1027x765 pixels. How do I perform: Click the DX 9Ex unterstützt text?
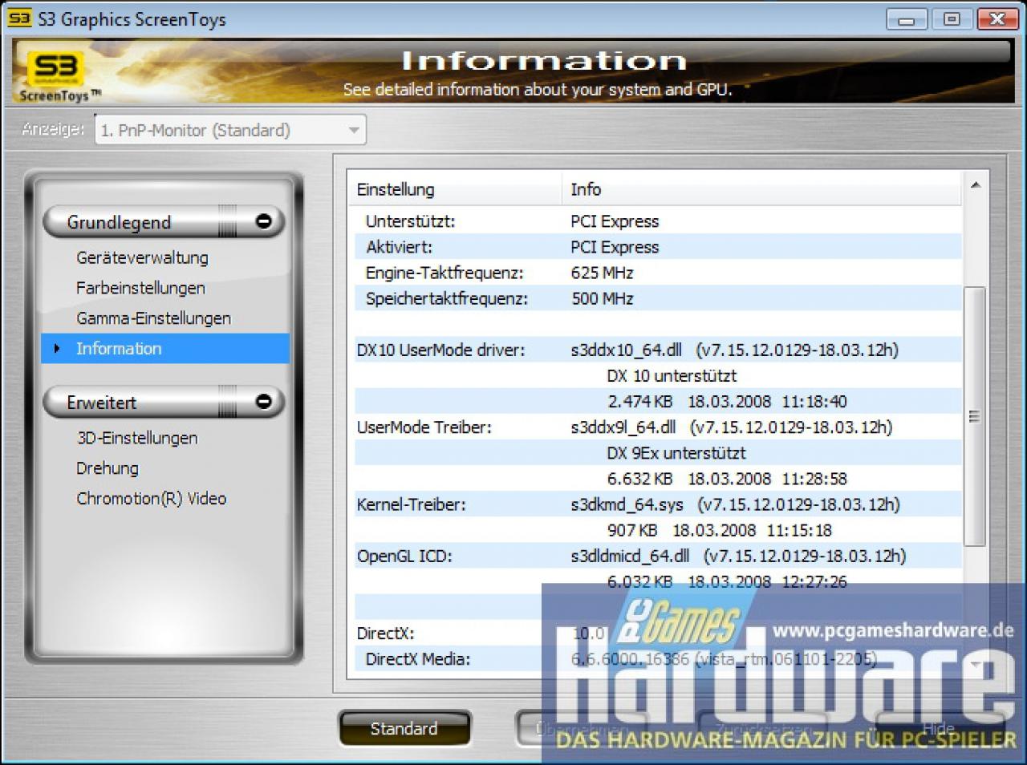(676, 453)
